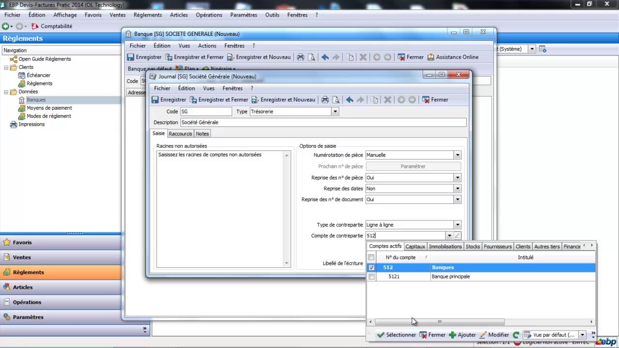Open the Ventes menu in main menu bar
Viewport: 619px width, 348px height.
click(118, 15)
